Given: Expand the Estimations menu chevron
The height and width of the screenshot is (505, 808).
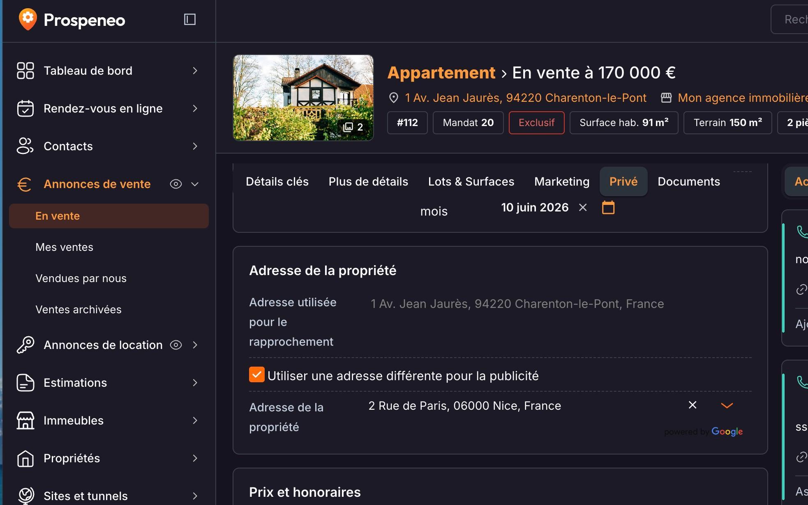Looking at the screenshot, I should tap(195, 383).
